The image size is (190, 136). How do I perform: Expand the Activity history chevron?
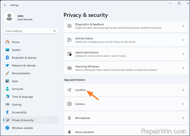[x=183, y=40]
